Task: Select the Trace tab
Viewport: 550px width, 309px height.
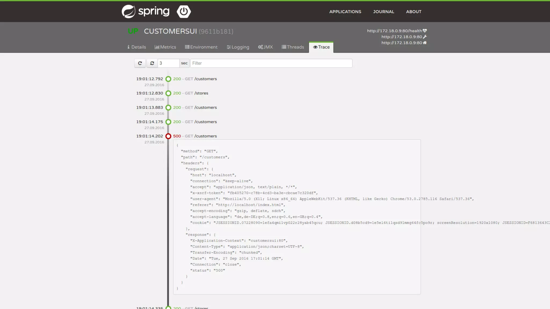Action: pos(321,47)
